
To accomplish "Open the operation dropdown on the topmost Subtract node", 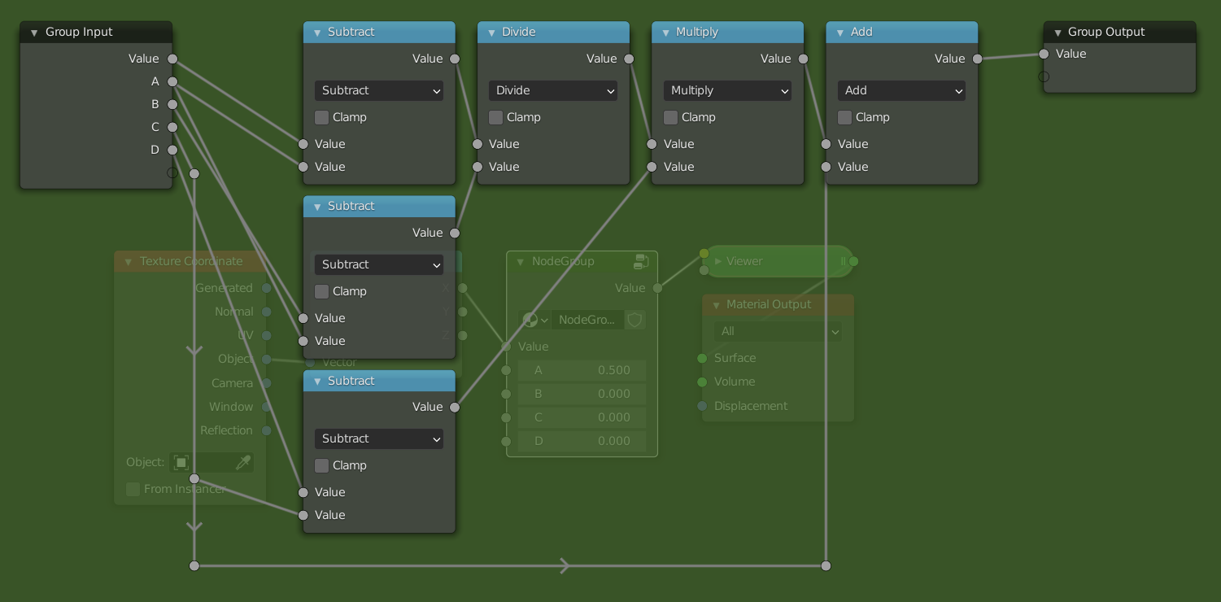I will click(379, 90).
